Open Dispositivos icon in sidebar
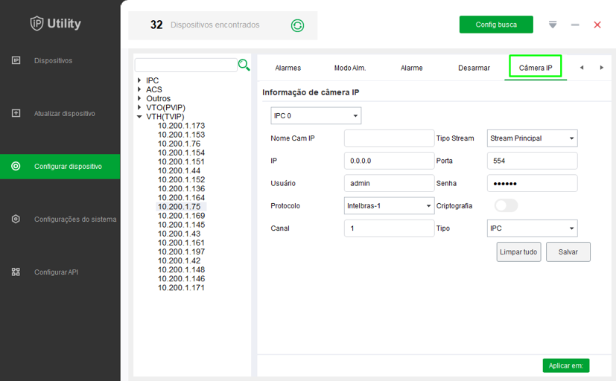This screenshot has width=616, height=381. 16,60
